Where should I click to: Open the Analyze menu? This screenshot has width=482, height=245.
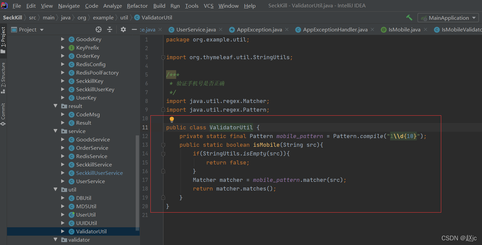[x=113, y=6]
